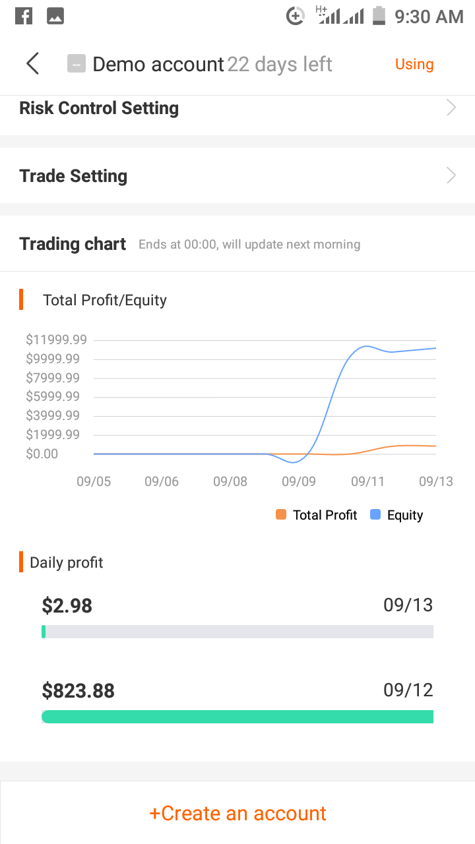Screen dimensions: 475x844
Task: Tap the data saver circle icon
Action: [295, 16]
